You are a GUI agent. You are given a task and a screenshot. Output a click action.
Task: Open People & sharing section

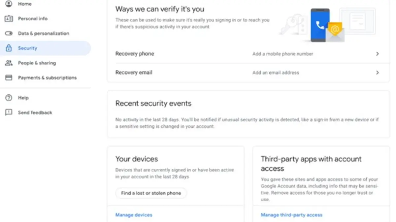(37, 63)
